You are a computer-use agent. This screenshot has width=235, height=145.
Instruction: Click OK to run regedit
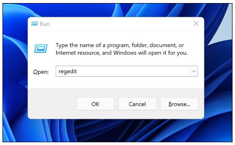click(95, 104)
